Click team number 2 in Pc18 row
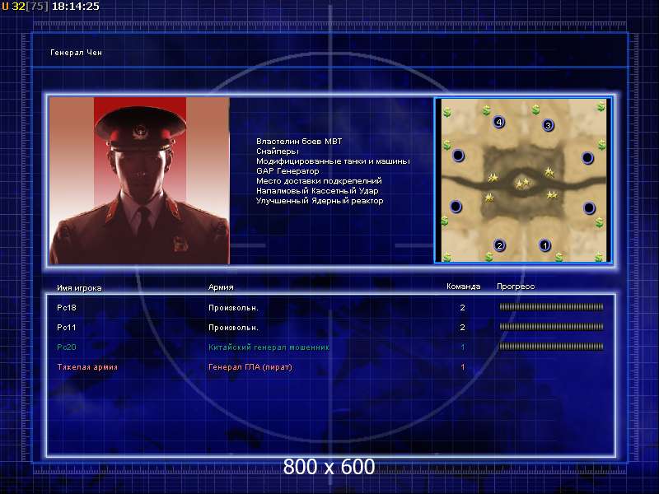The width and height of the screenshot is (659, 494). coord(462,307)
